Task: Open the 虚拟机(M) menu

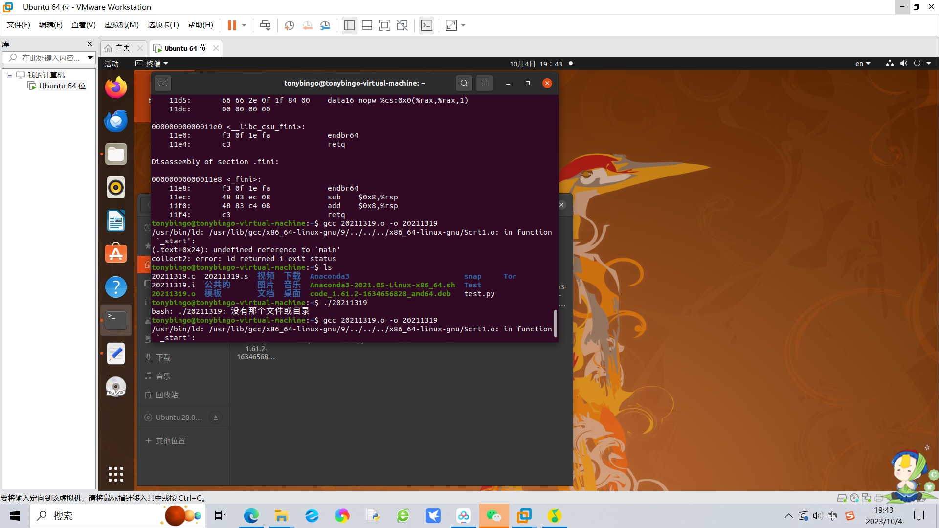Action: pyautogui.click(x=121, y=25)
